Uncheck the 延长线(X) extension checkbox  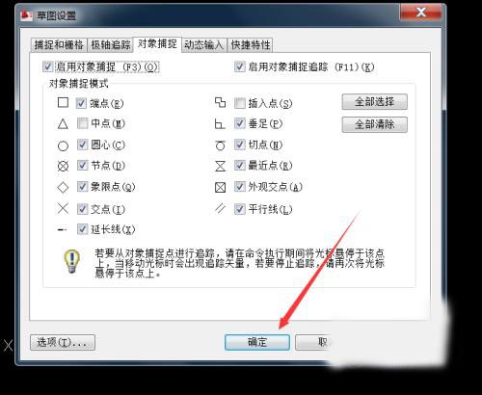(83, 229)
